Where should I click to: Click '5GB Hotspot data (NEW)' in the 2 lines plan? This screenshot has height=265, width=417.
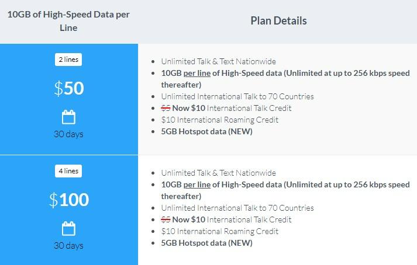pos(206,131)
